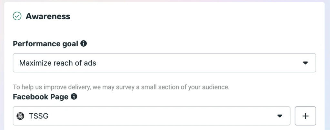
Task: Click the audience survey helper text
Action: coord(121,87)
